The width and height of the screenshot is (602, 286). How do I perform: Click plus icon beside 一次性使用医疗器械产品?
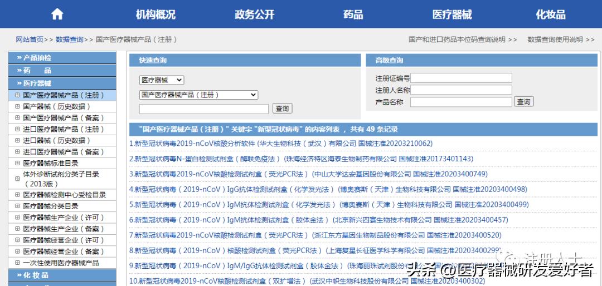[17, 263]
